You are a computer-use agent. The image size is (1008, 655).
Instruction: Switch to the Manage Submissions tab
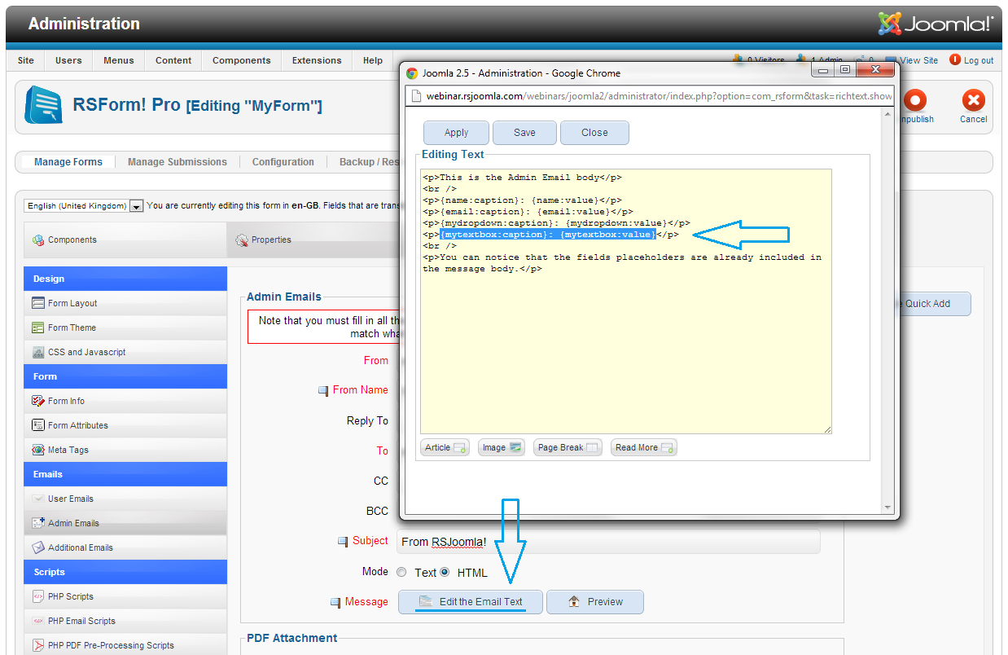pyautogui.click(x=177, y=162)
